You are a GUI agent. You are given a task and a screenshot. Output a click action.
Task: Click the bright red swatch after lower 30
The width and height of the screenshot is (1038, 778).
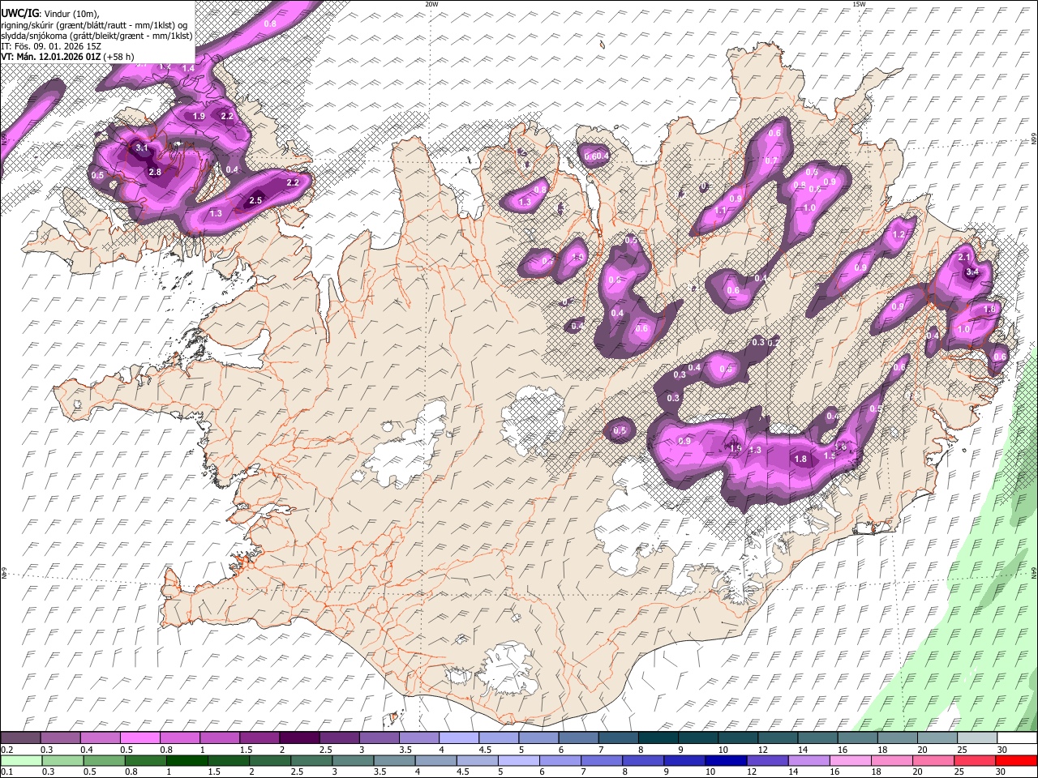1016,761
